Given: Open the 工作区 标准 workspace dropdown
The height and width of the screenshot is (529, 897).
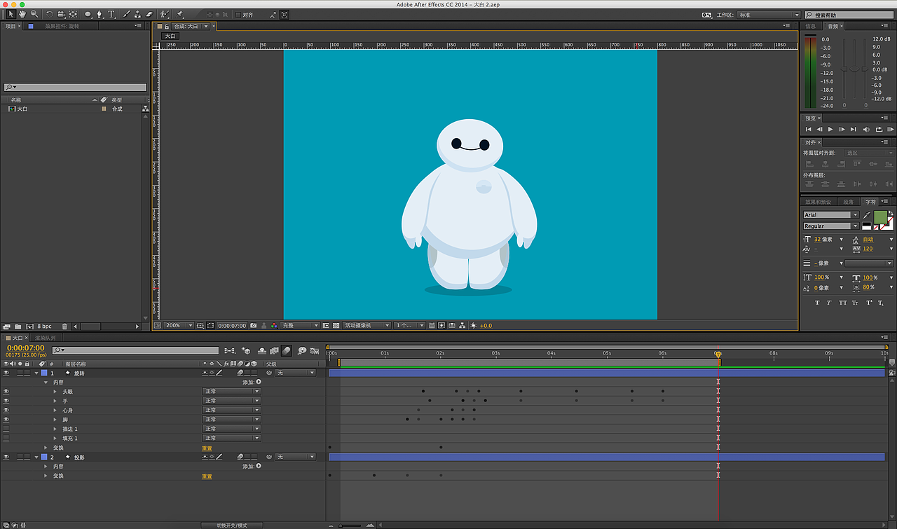Looking at the screenshot, I should [768, 15].
